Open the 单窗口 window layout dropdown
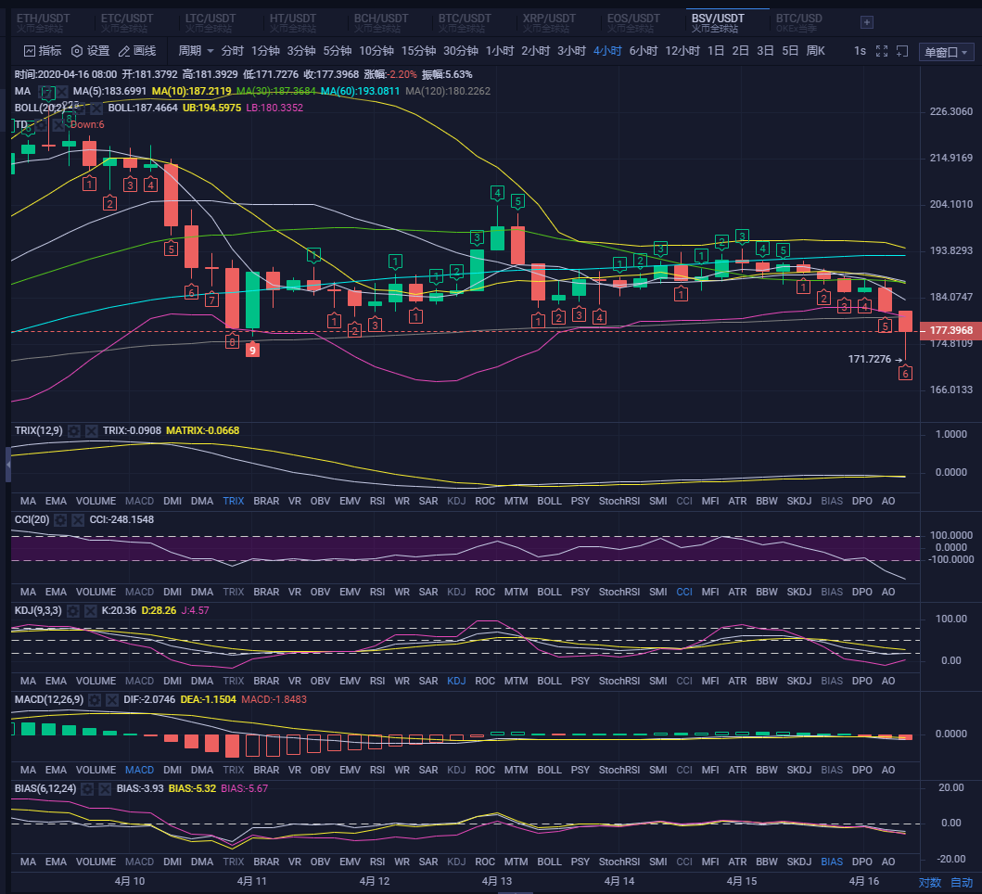The width and height of the screenshot is (982, 894). [947, 52]
